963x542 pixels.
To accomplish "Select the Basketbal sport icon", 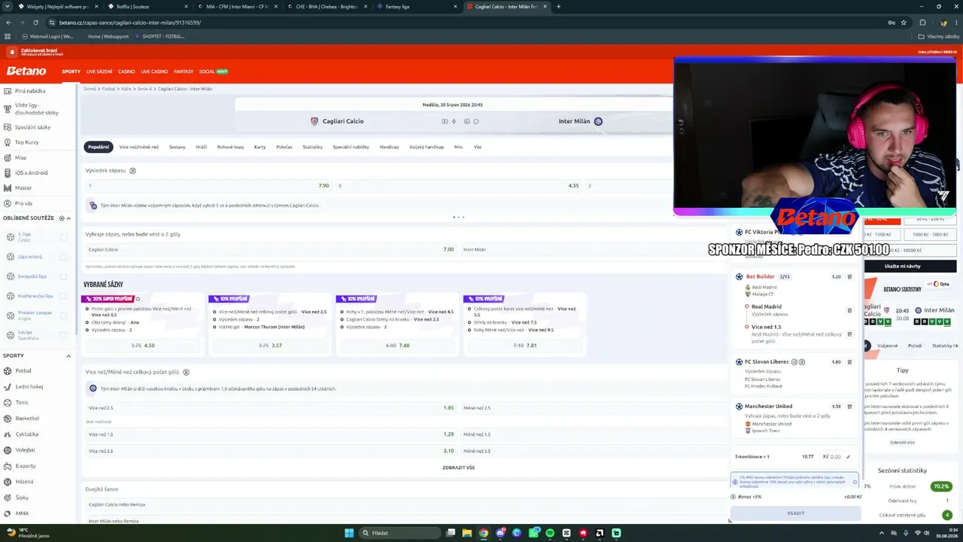I will click(8, 419).
